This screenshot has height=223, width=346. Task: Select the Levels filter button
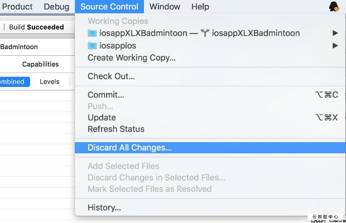pos(49,81)
